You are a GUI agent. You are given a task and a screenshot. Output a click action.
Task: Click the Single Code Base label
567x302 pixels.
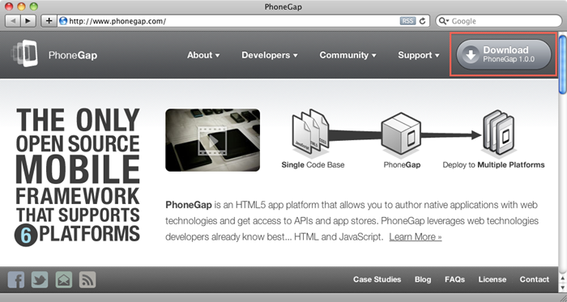point(313,165)
